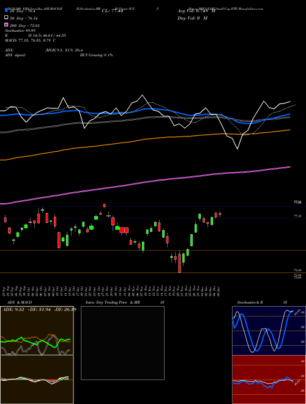Open the blue Stochastics chart panel

point(269,331)
